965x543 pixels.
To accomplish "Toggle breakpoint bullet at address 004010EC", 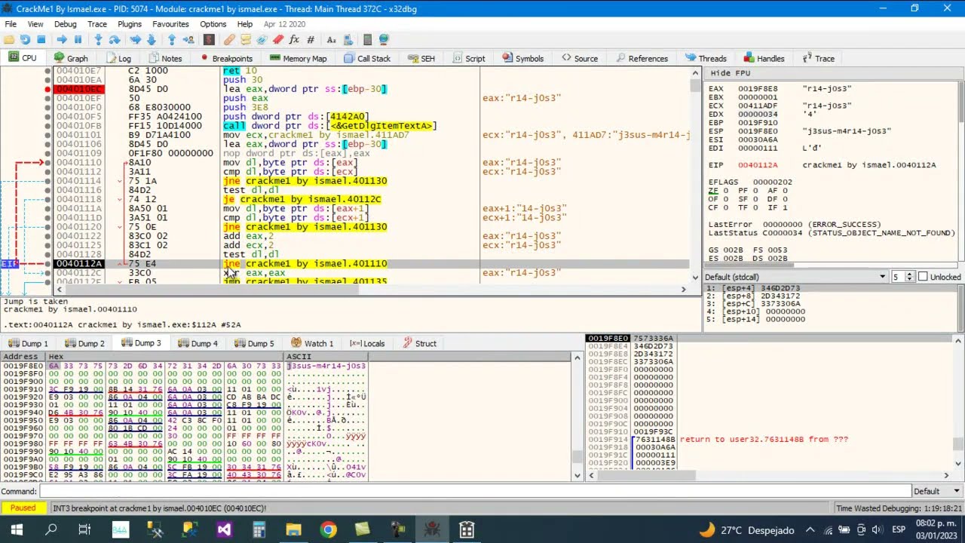I will pos(47,89).
